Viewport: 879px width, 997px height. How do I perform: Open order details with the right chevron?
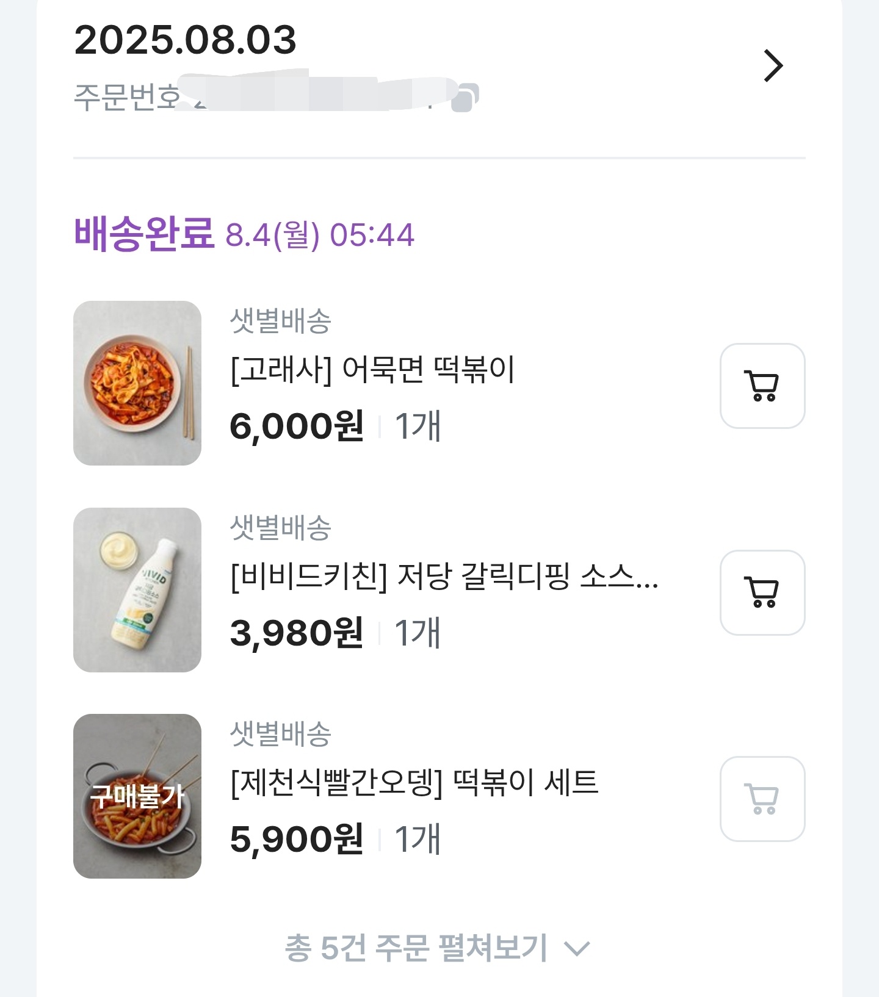point(773,66)
